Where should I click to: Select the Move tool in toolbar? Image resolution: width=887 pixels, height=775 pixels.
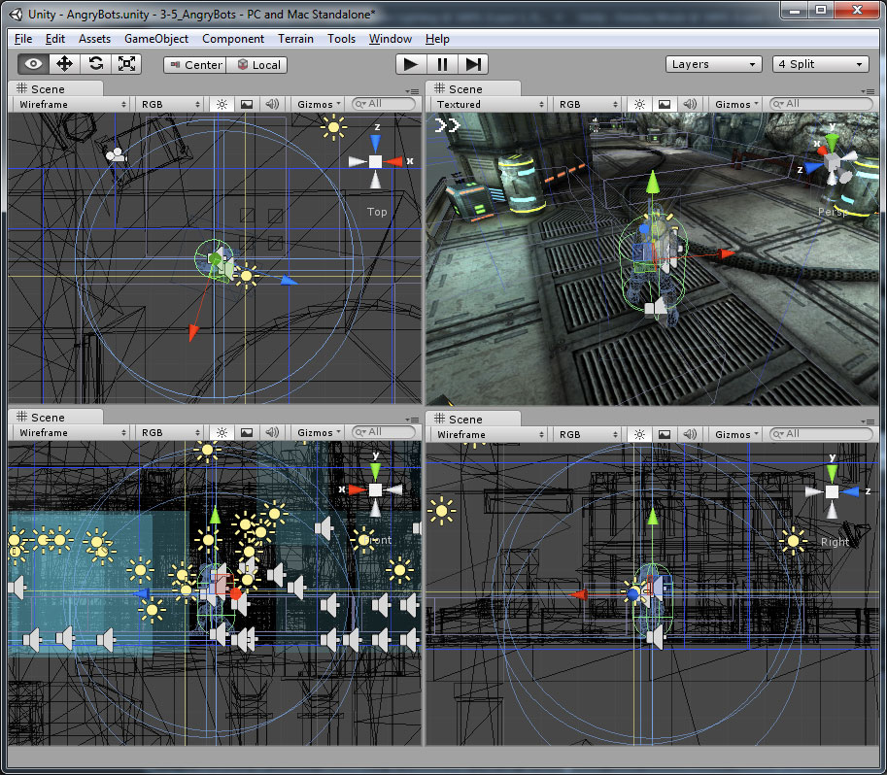coord(64,64)
